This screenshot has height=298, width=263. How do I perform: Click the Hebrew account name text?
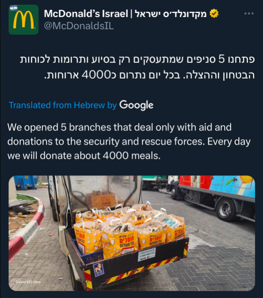click(x=171, y=14)
